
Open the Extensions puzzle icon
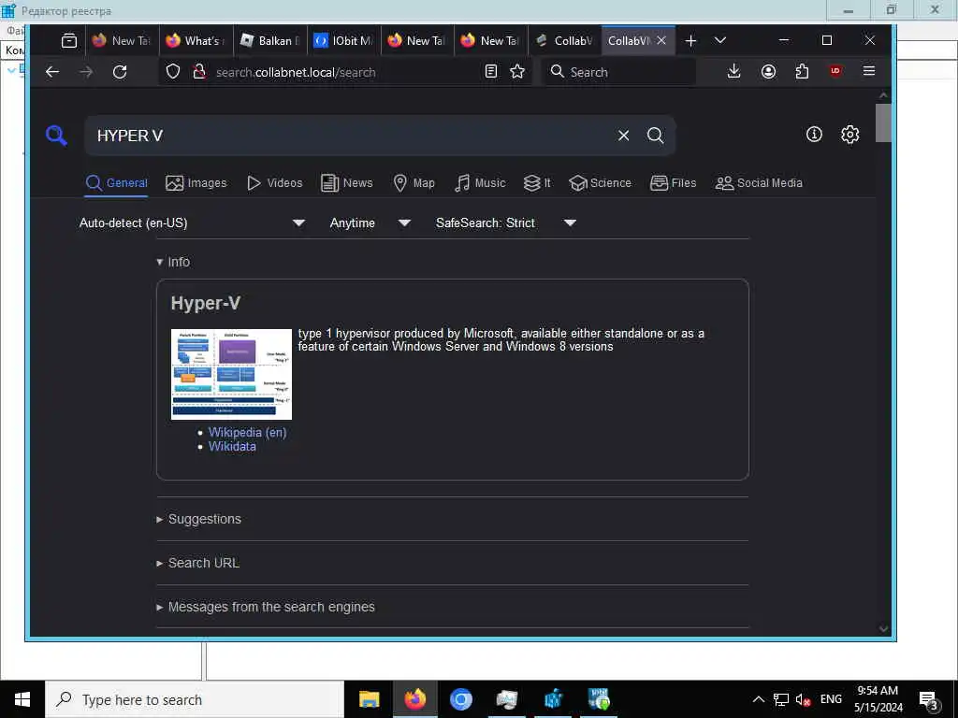pos(802,71)
